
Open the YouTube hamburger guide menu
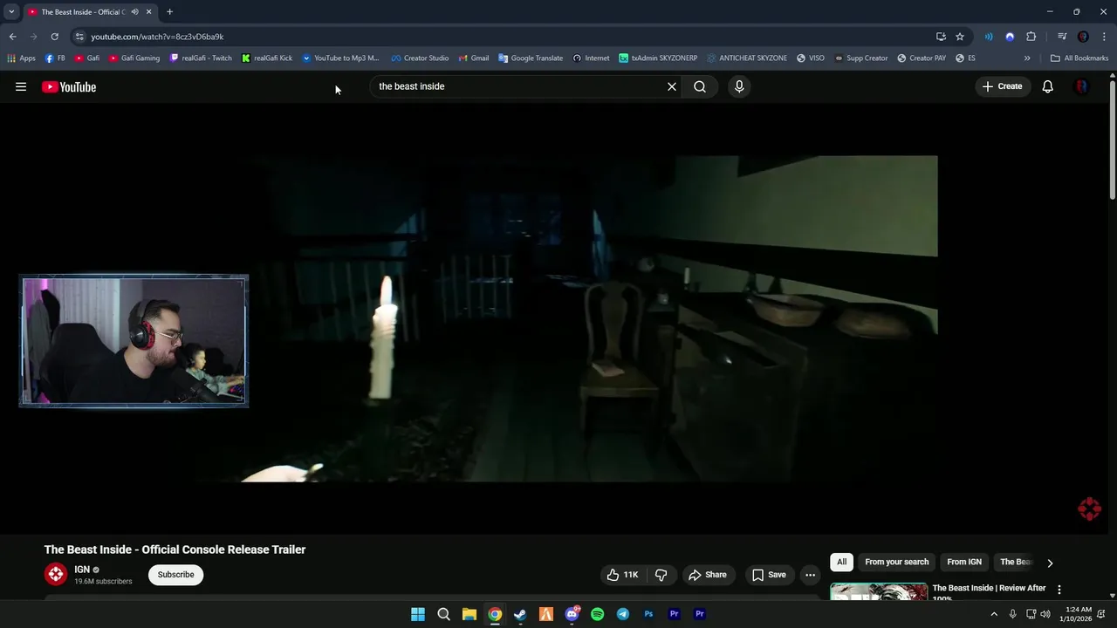tap(21, 86)
